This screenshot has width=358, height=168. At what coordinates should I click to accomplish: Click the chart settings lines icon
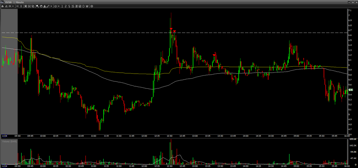pos(10,6)
